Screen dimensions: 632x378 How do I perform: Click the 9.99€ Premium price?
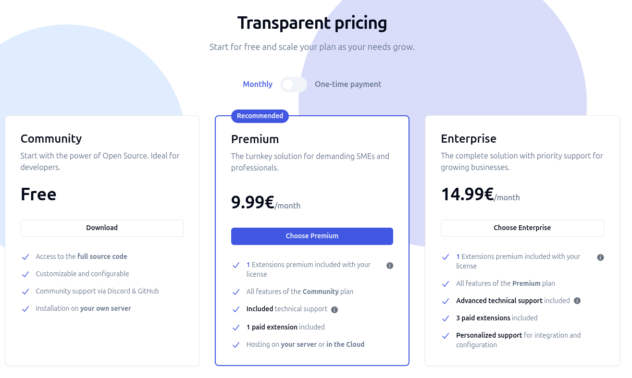tap(251, 202)
